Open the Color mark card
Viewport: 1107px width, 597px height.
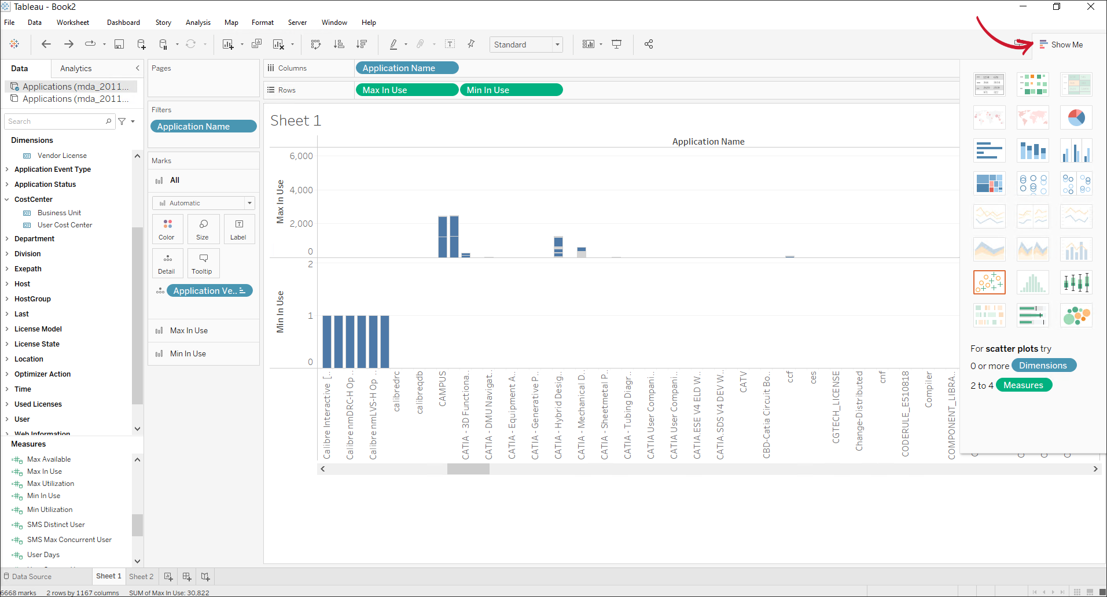[167, 229]
